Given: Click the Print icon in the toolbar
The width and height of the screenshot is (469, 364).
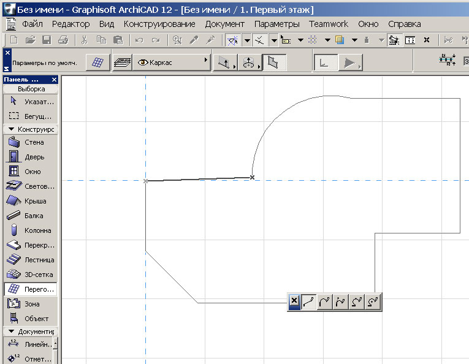Looking at the screenshot, I should 63,40.
